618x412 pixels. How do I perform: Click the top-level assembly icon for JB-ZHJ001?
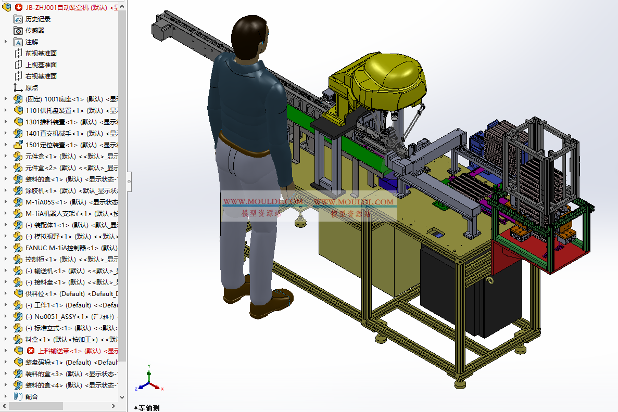[x=7, y=7]
